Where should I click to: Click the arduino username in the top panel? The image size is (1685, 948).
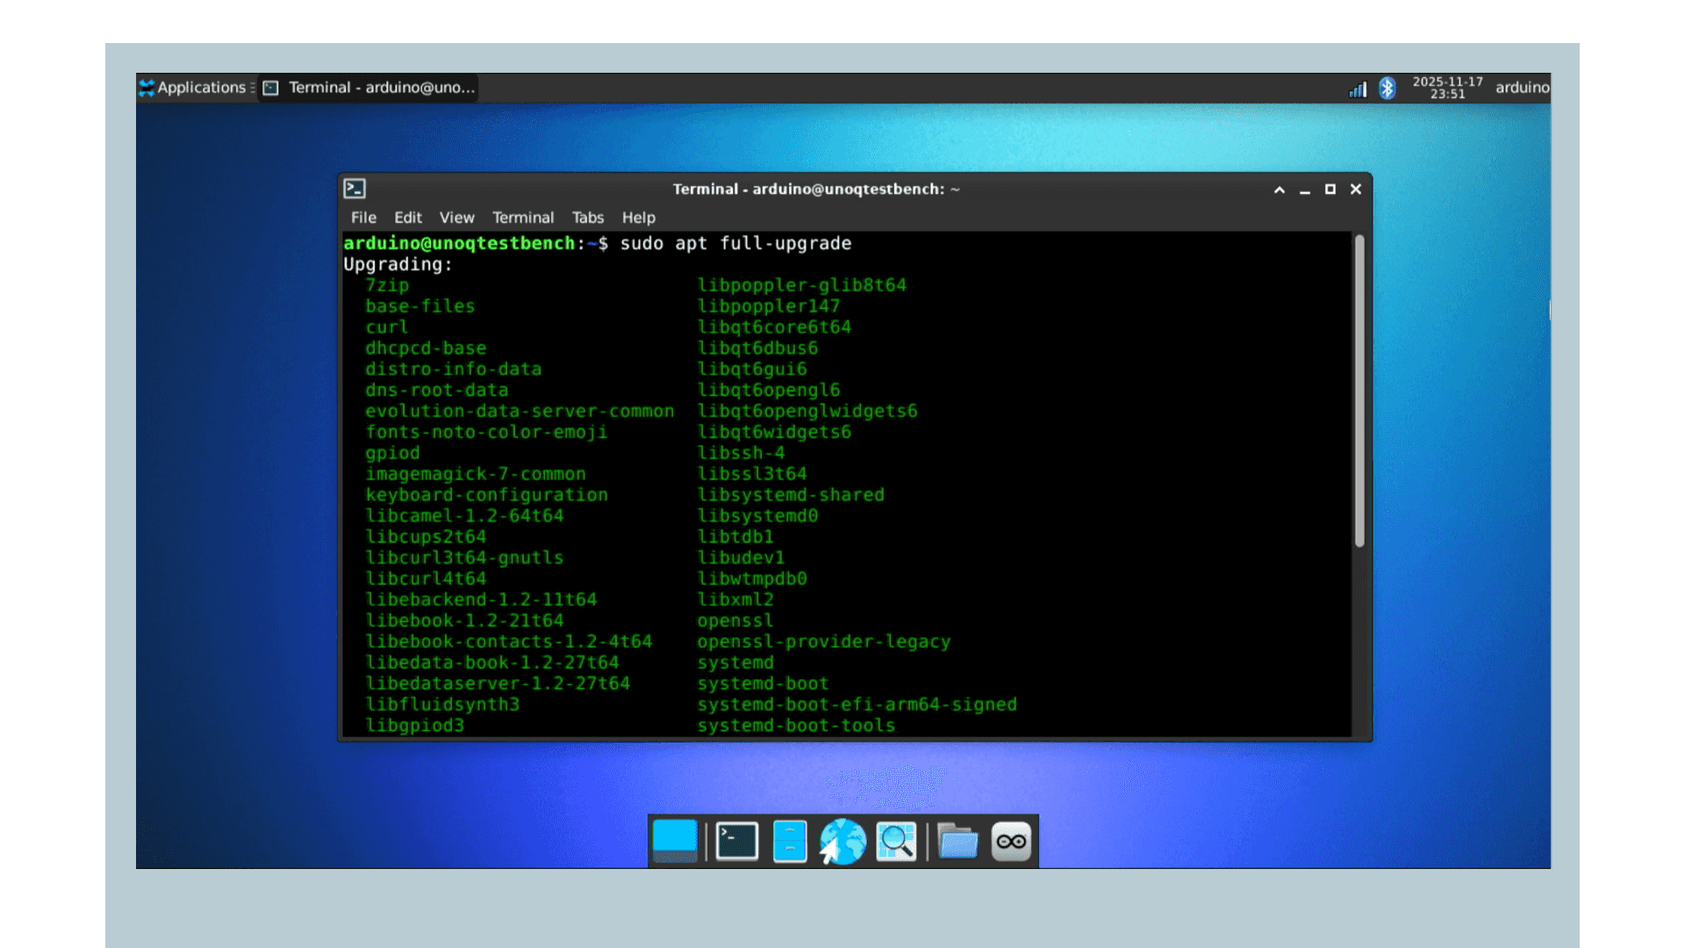click(1523, 88)
